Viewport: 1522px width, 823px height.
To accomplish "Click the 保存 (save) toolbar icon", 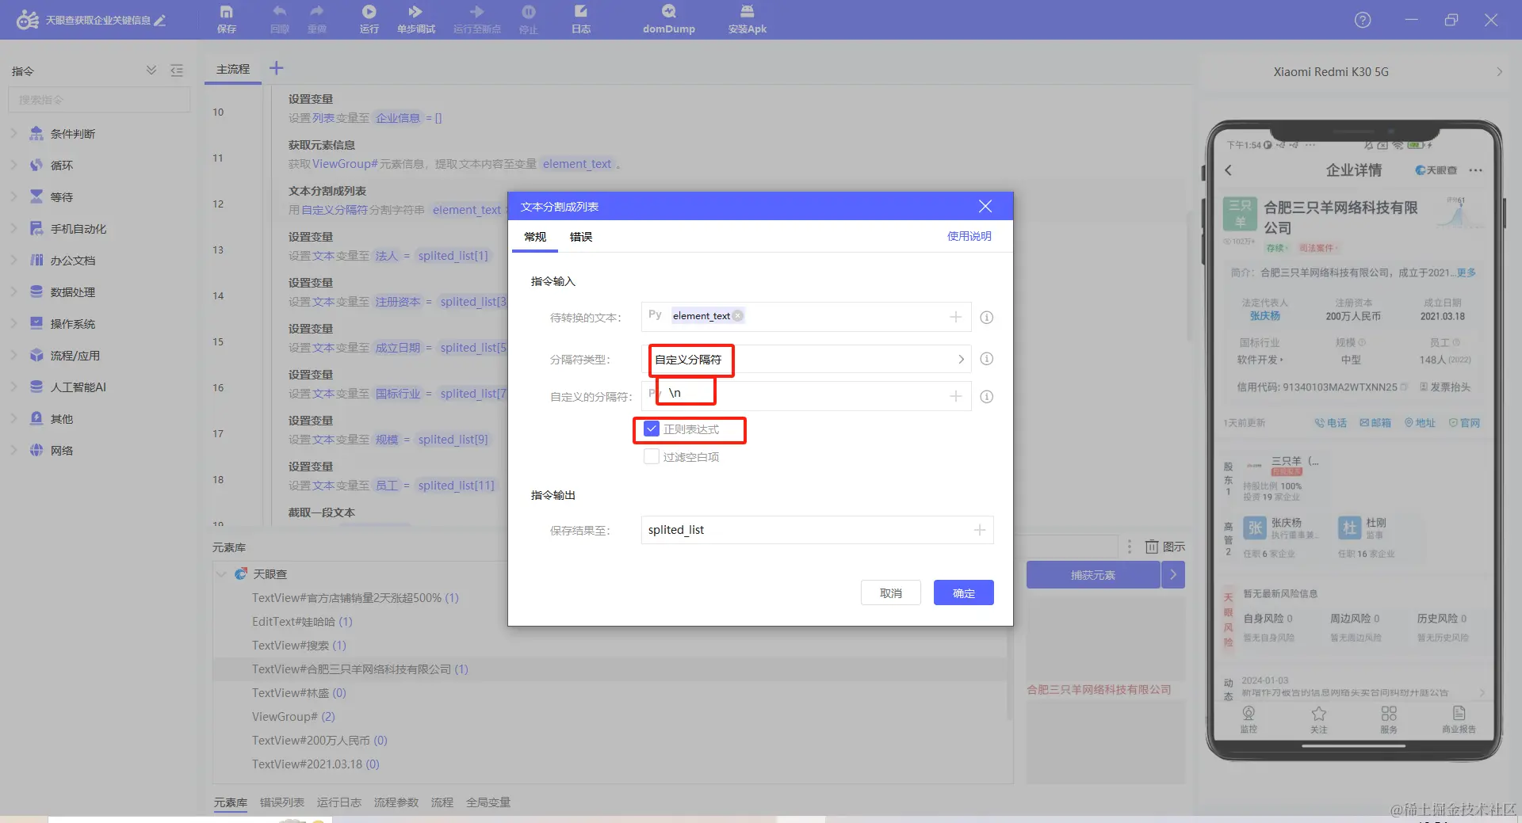I will pos(227,19).
